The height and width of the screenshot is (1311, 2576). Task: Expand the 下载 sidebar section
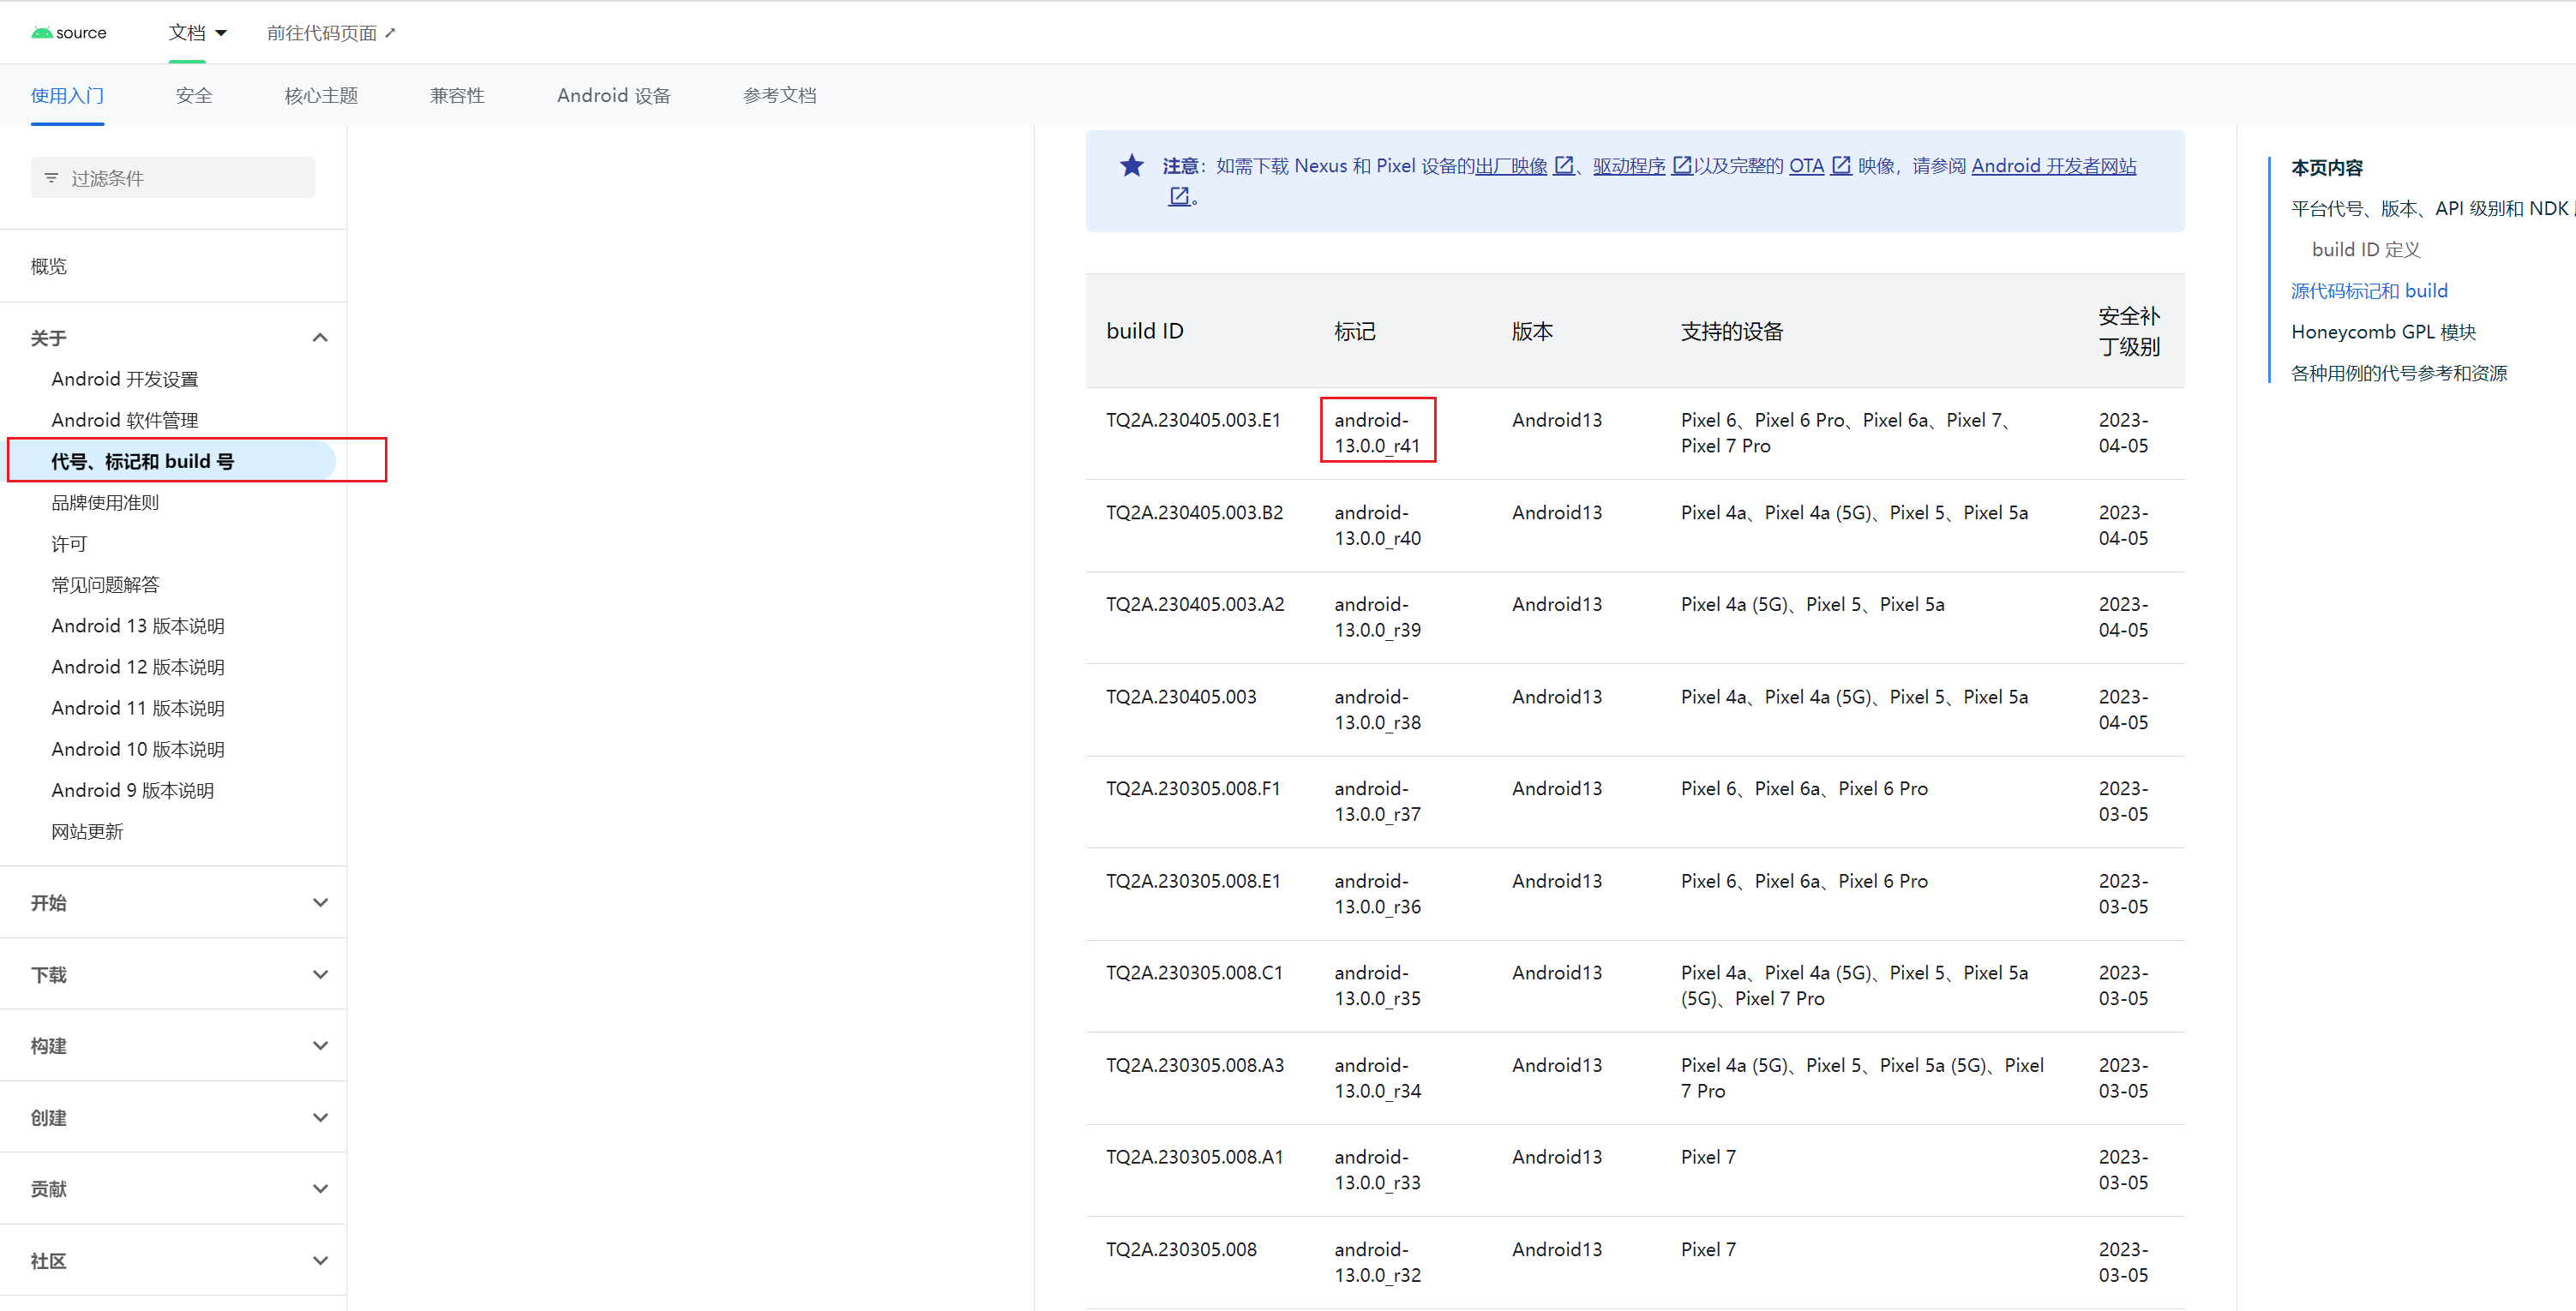point(320,974)
